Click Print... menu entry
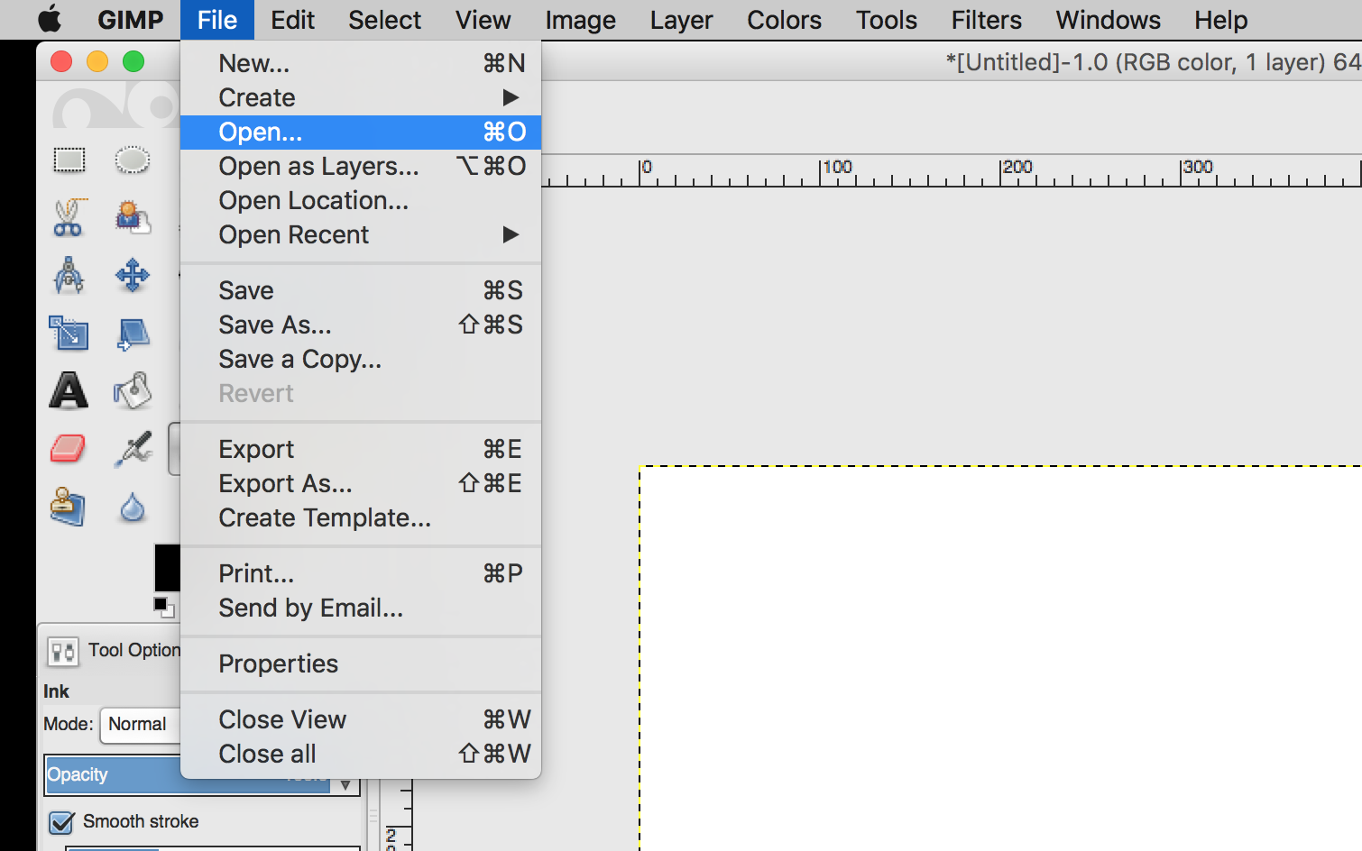The image size is (1362, 851). [361, 574]
